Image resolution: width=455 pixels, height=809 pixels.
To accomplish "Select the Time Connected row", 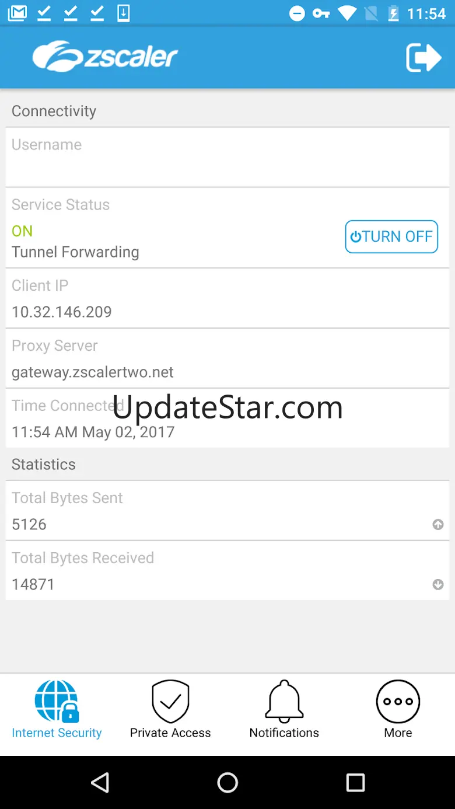I will pyautogui.click(x=228, y=418).
